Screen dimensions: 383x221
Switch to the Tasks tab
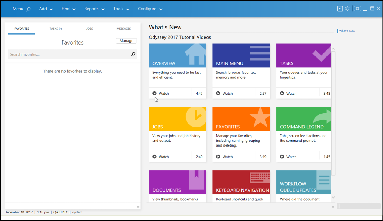56,29
